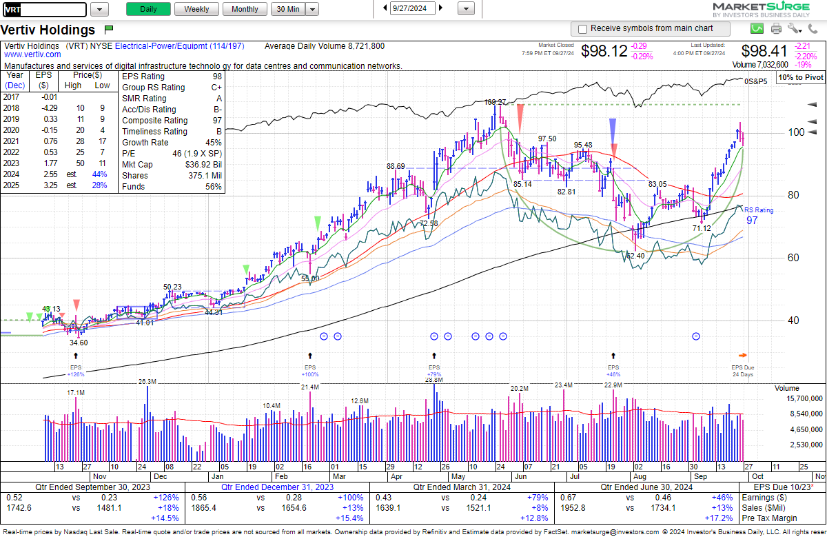Click the EPS +126% arrow marker
Screen dimensions: 827x539
pos(77,354)
